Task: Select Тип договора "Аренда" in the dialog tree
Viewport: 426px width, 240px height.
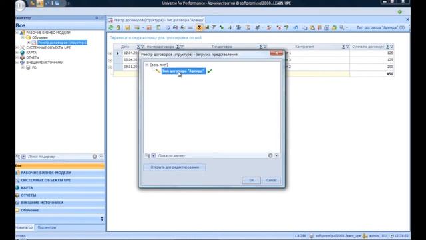Action: click(184, 71)
